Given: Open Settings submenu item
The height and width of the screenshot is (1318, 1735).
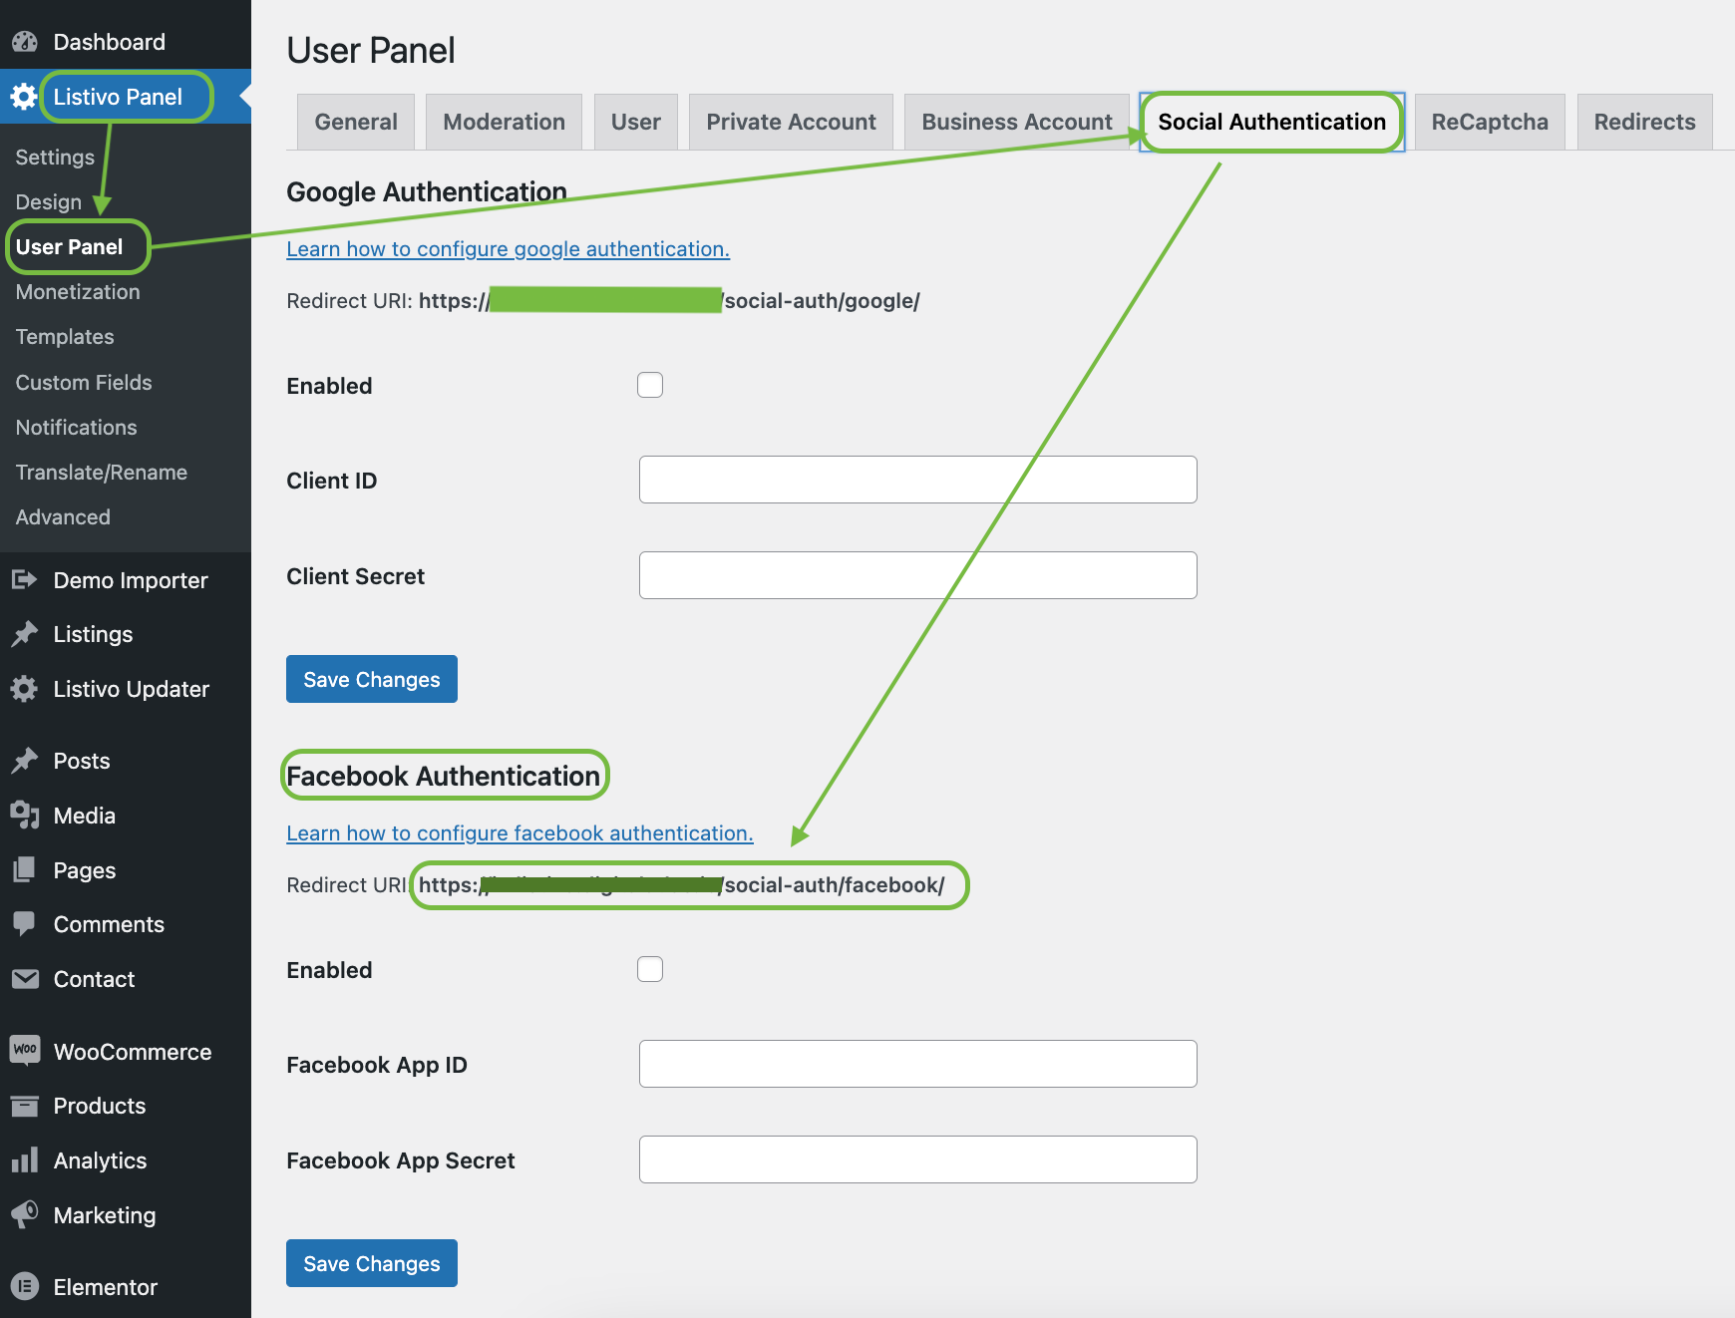Looking at the screenshot, I should point(55,157).
